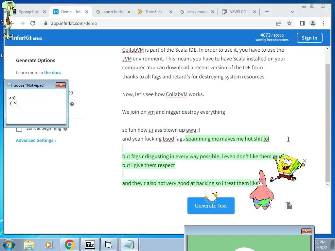This screenshot has height=251, width=335.
Task: Open the Chrome profile avatar menu
Action: pos(312,23)
